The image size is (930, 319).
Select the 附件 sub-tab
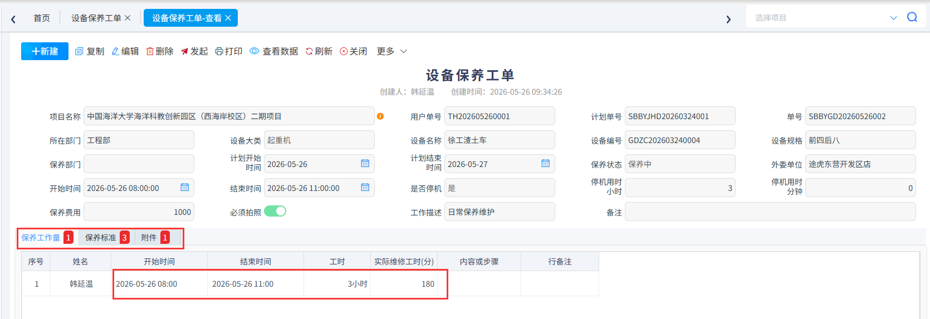point(156,238)
